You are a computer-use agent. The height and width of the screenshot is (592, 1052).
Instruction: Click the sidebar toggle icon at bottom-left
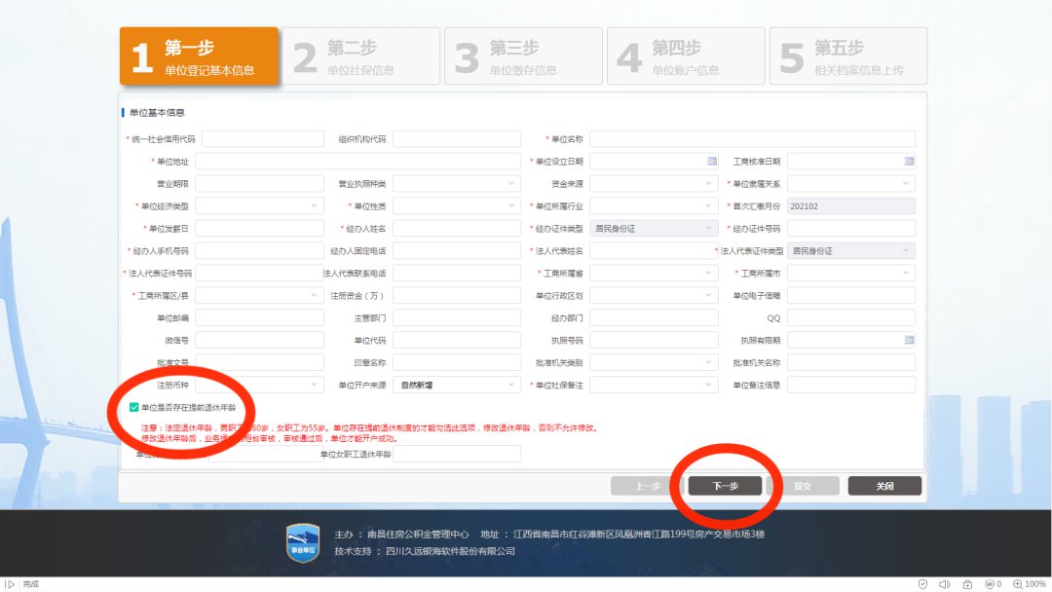tap(10, 584)
